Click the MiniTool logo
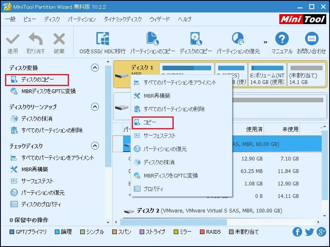Screen dimensions: 330x247 click(303, 20)
